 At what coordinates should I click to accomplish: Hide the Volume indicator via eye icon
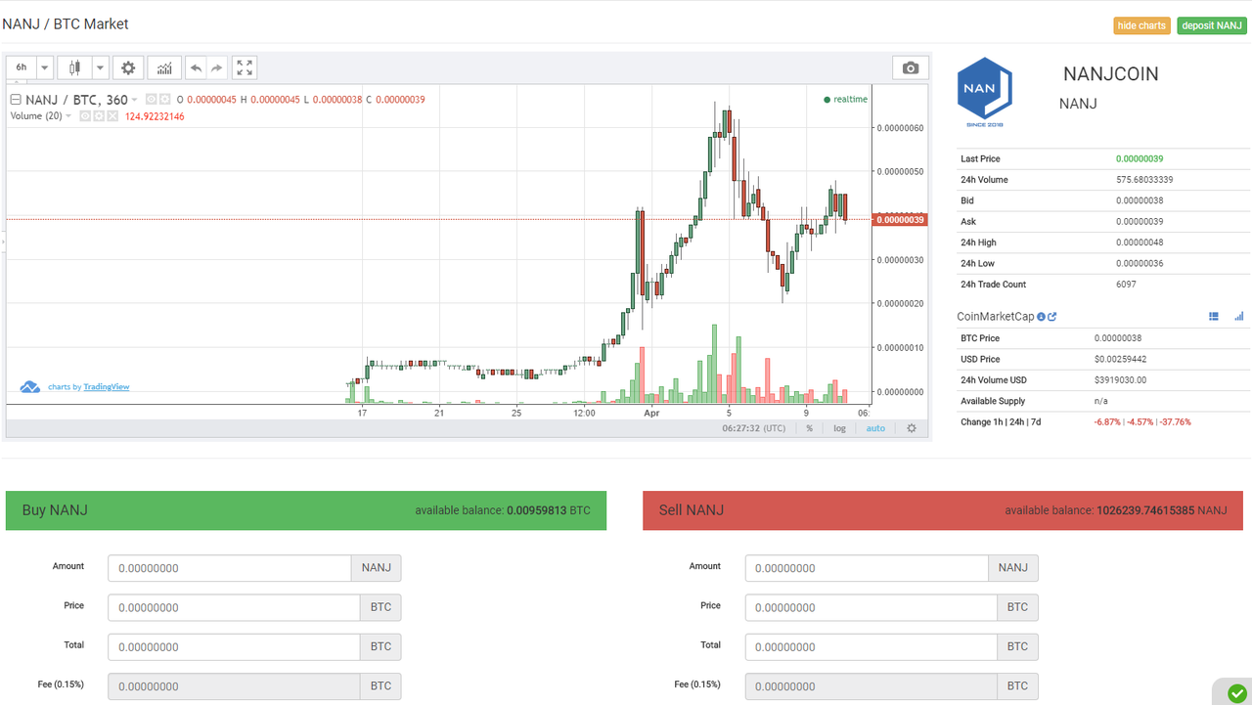pos(85,116)
